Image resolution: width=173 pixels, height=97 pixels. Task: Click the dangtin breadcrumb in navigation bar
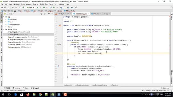pos(50,11)
